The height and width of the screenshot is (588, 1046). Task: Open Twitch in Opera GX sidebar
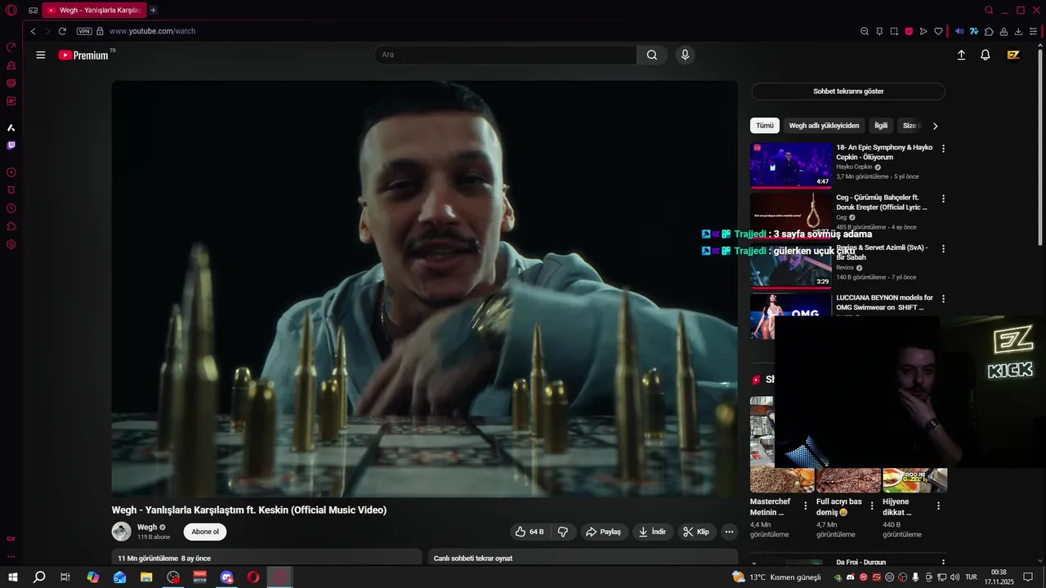[11, 145]
